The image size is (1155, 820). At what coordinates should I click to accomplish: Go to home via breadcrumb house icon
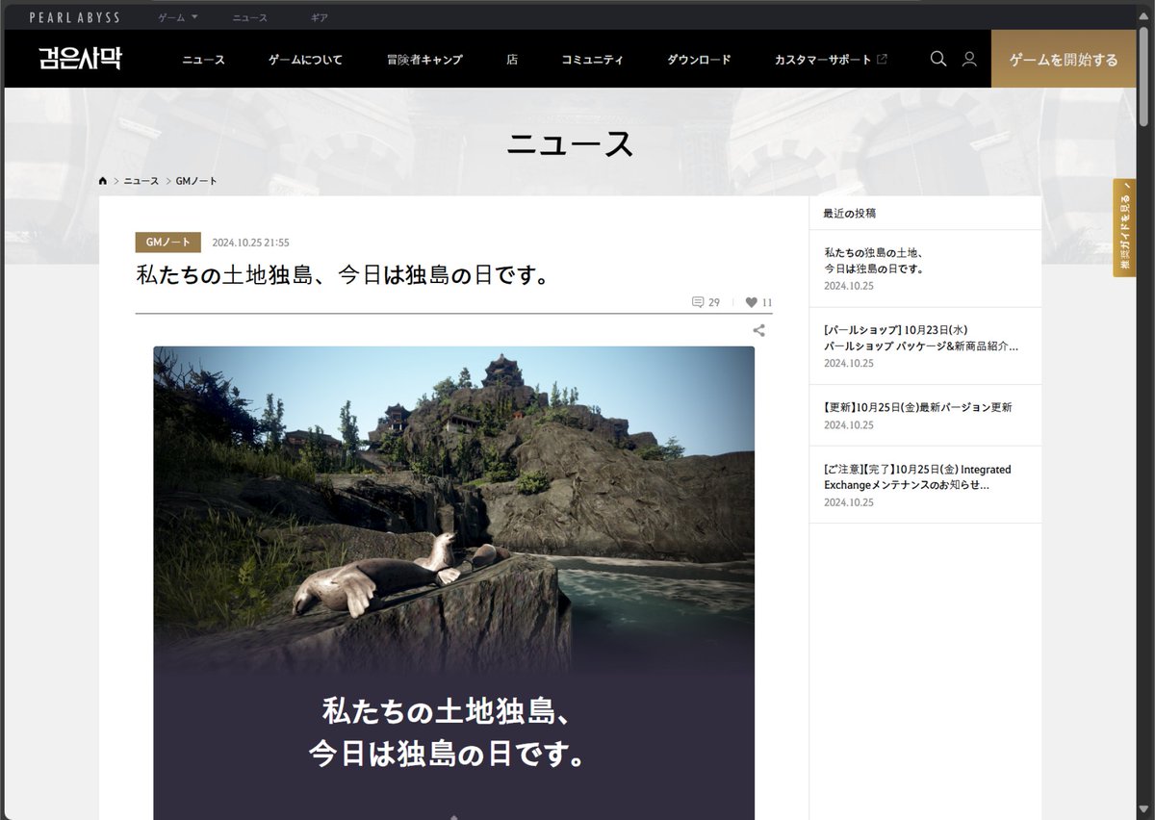(103, 181)
